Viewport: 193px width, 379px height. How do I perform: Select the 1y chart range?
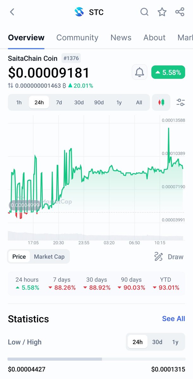click(x=119, y=102)
